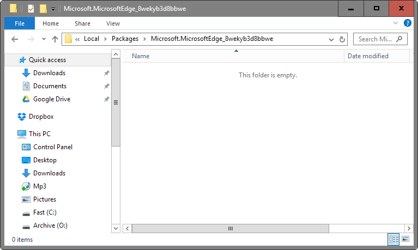Close the File Explorer window

[x=401, y=9]
